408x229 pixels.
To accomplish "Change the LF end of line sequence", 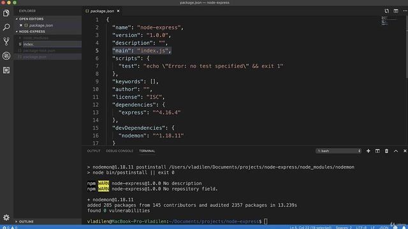I will (x=372, y=227).
